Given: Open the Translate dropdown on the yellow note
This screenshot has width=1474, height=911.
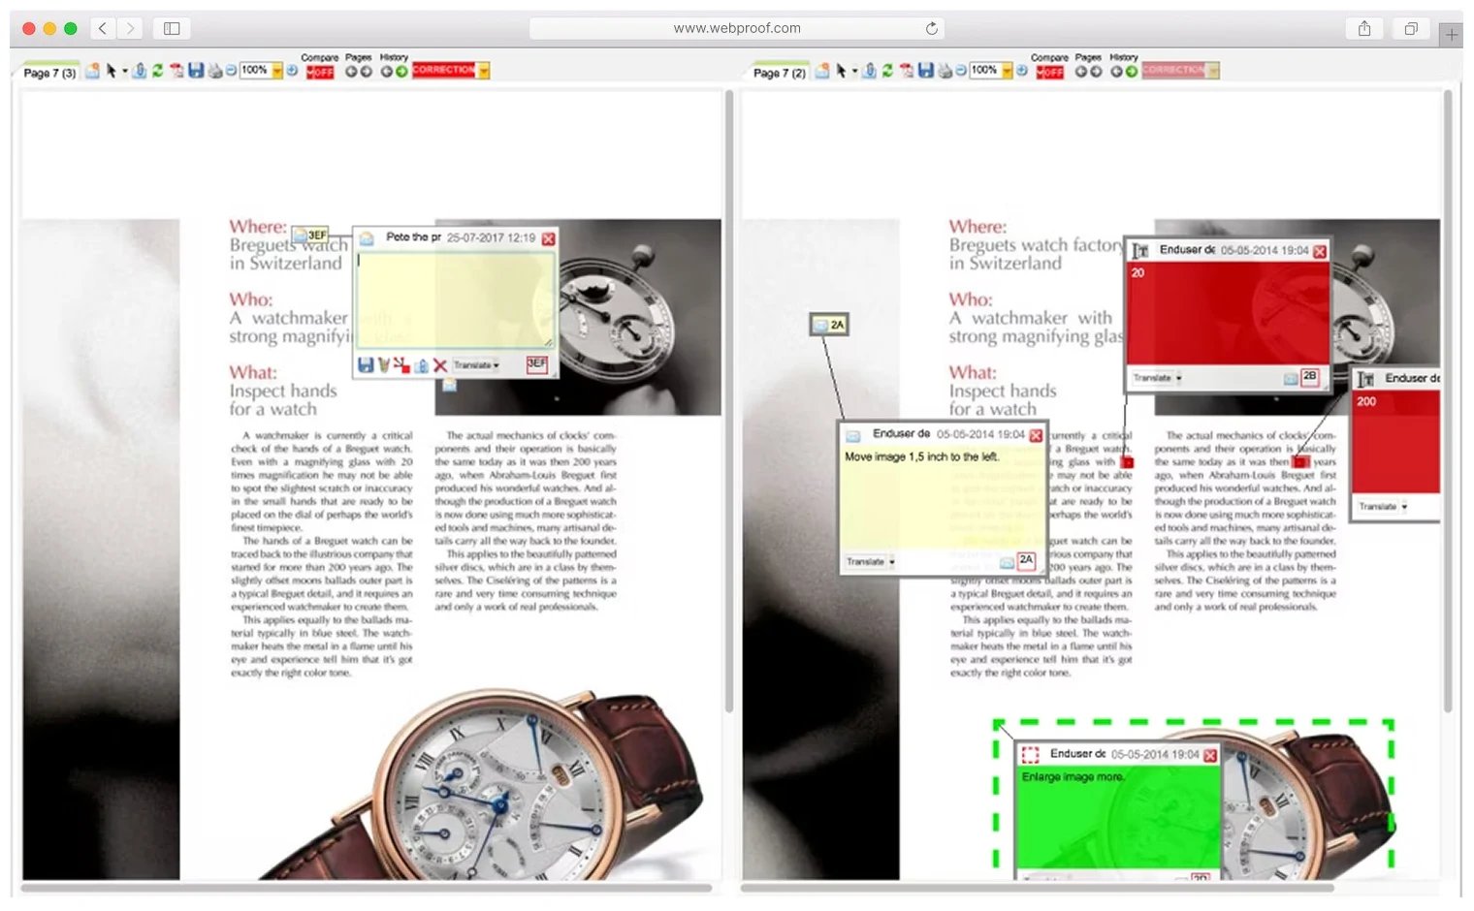Looking at the screenshot, I should click(477, 365).
